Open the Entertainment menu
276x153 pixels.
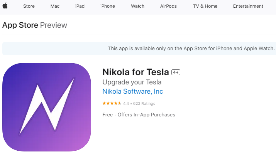tap(248, 6)
